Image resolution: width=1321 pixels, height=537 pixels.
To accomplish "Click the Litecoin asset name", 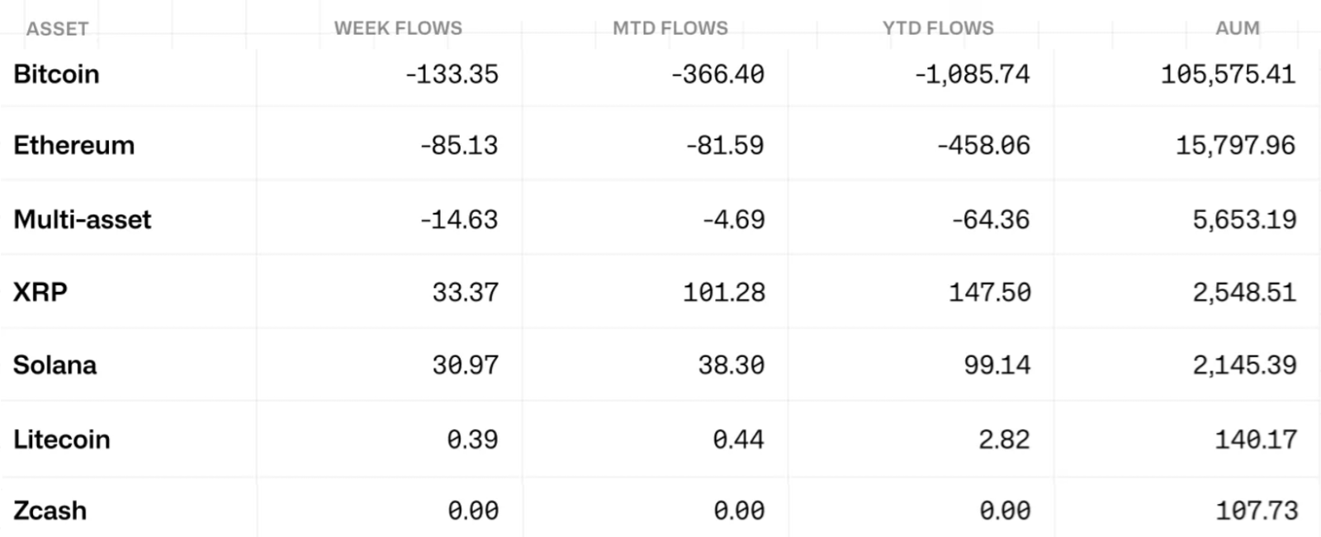I will point(61,439).
